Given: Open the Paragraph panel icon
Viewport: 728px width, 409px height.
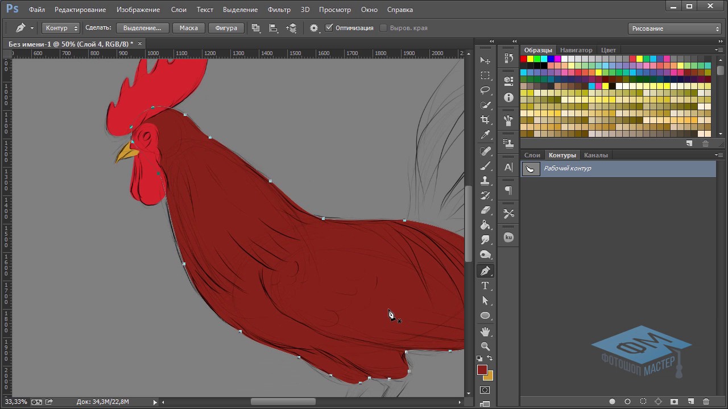Looking at the screenshot, I should pos(508,190).
